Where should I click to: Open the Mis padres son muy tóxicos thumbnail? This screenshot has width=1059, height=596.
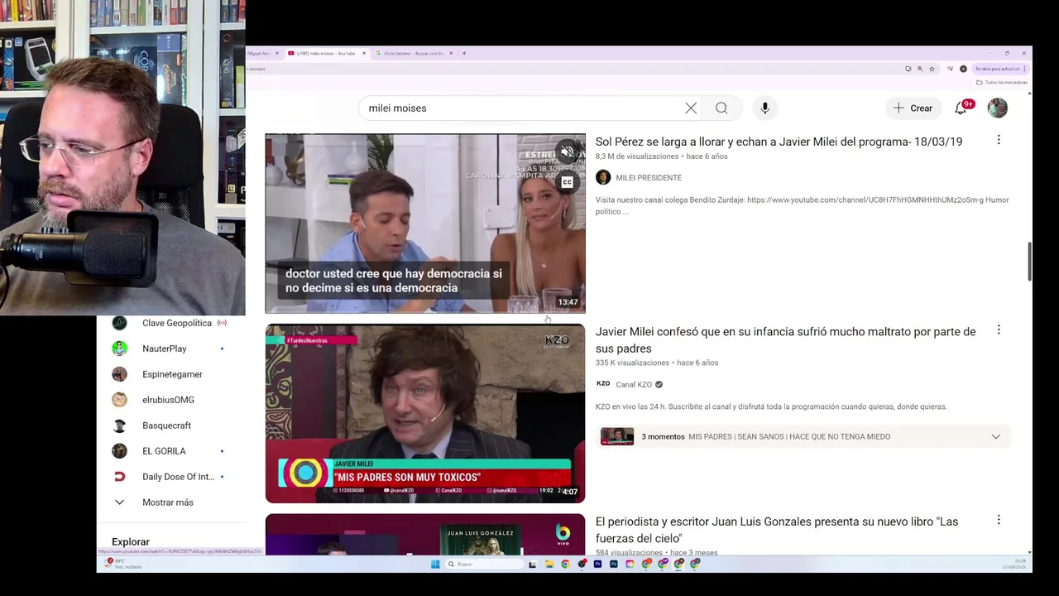click(x=425, y=413)
